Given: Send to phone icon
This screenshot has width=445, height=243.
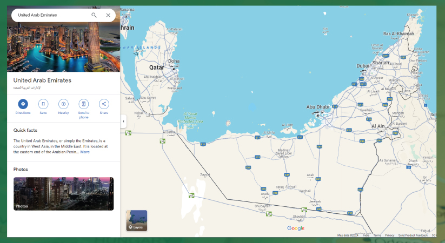Looking at the screenshot, I should coord(84,104).
